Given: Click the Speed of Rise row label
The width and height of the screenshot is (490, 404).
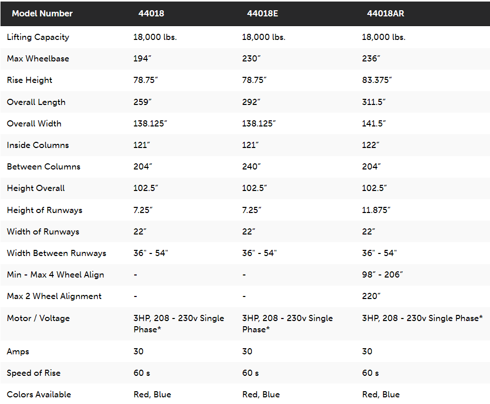Looking at the screenshot, I should (34, 373).
